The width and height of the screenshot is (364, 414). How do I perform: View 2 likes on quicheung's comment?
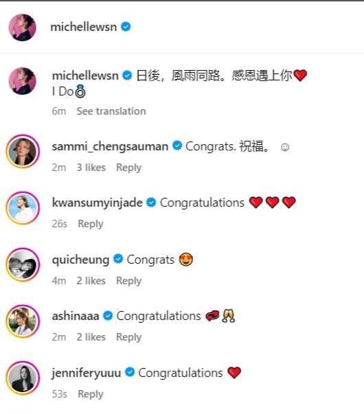pos(91,281)
